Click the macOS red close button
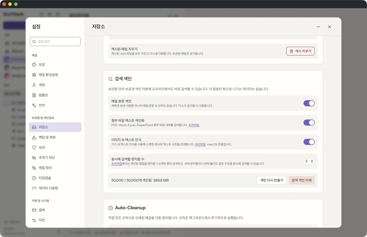The width and height of the screenshot is (367, 237). 4,4
